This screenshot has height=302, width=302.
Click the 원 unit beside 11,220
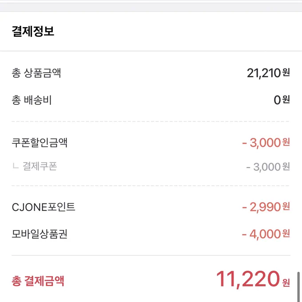click(286, 282)
